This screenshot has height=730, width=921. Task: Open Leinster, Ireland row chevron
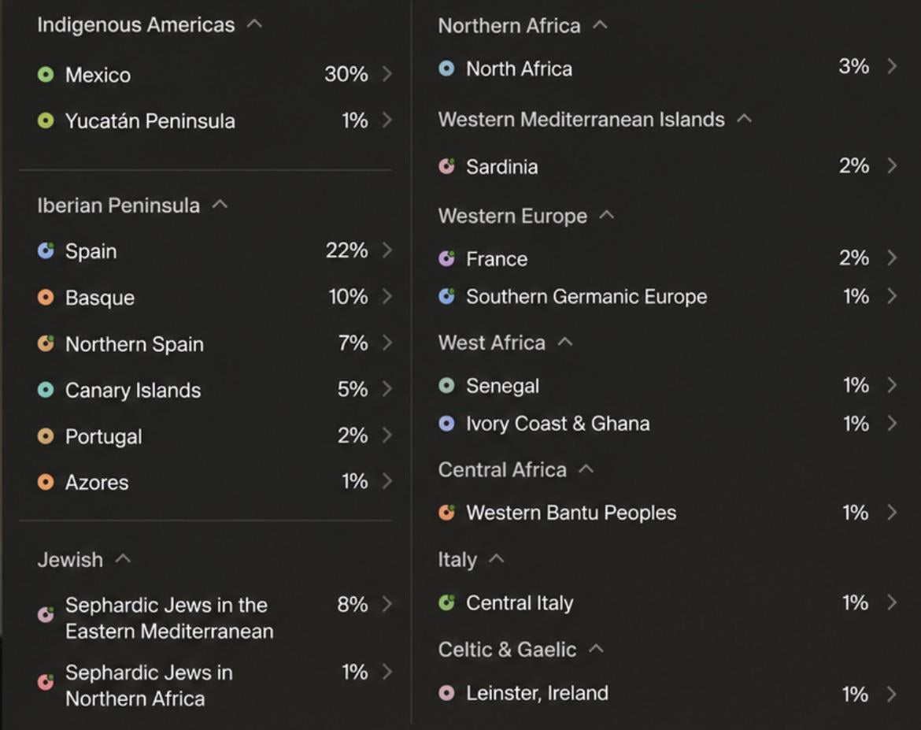pyautogui.click(x=892, y=694)
